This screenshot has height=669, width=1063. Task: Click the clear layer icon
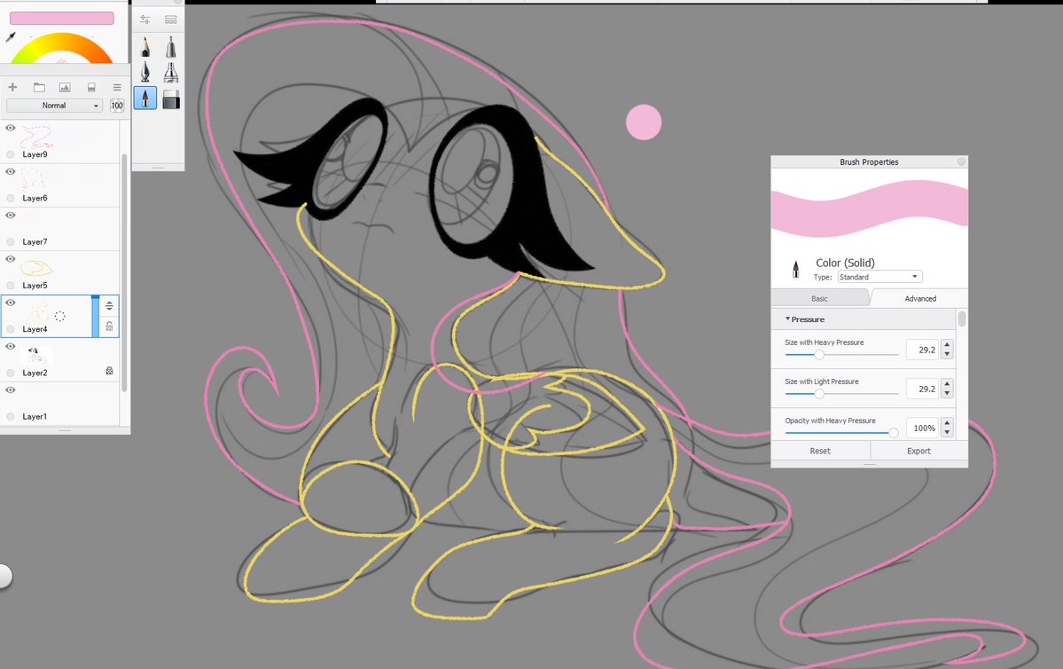[x=91, y=87]
